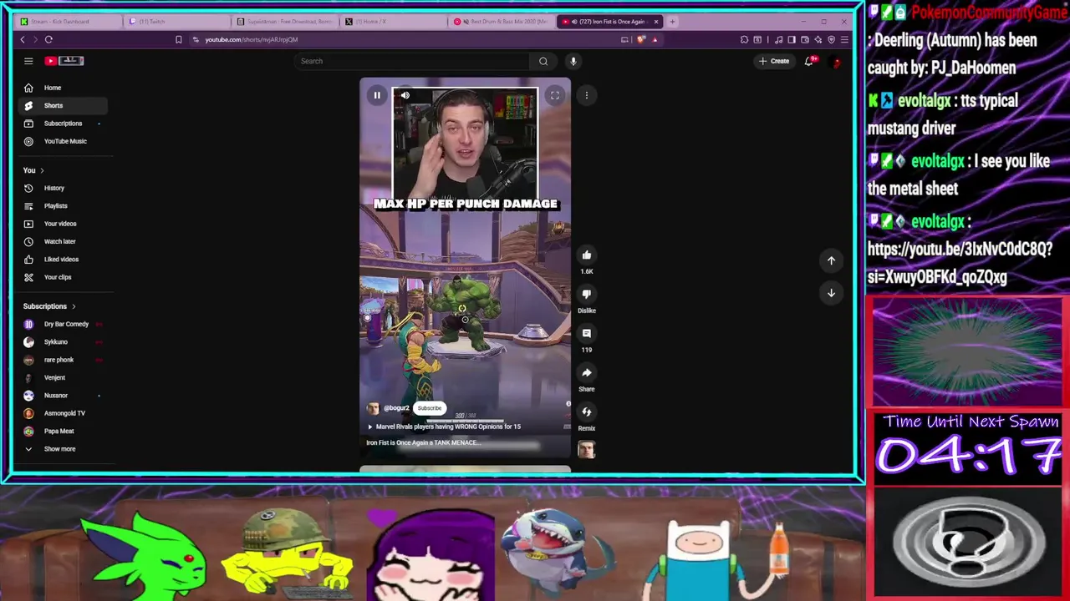Open Your clips
Screen dimensions: 1070x601
63,277
